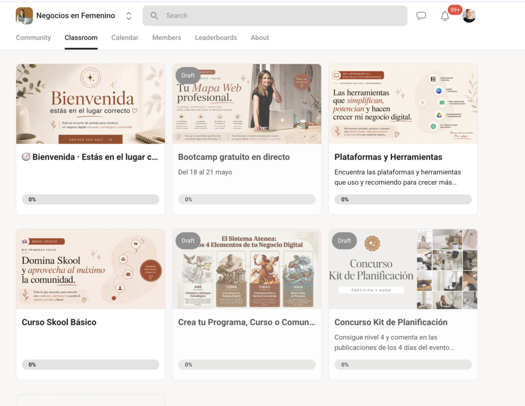Open the chat messages icon

click(x=421, y=15)
